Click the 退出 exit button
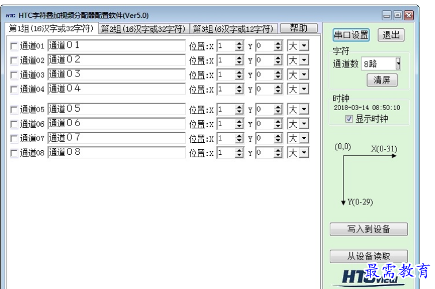 [x=391, y=35]
